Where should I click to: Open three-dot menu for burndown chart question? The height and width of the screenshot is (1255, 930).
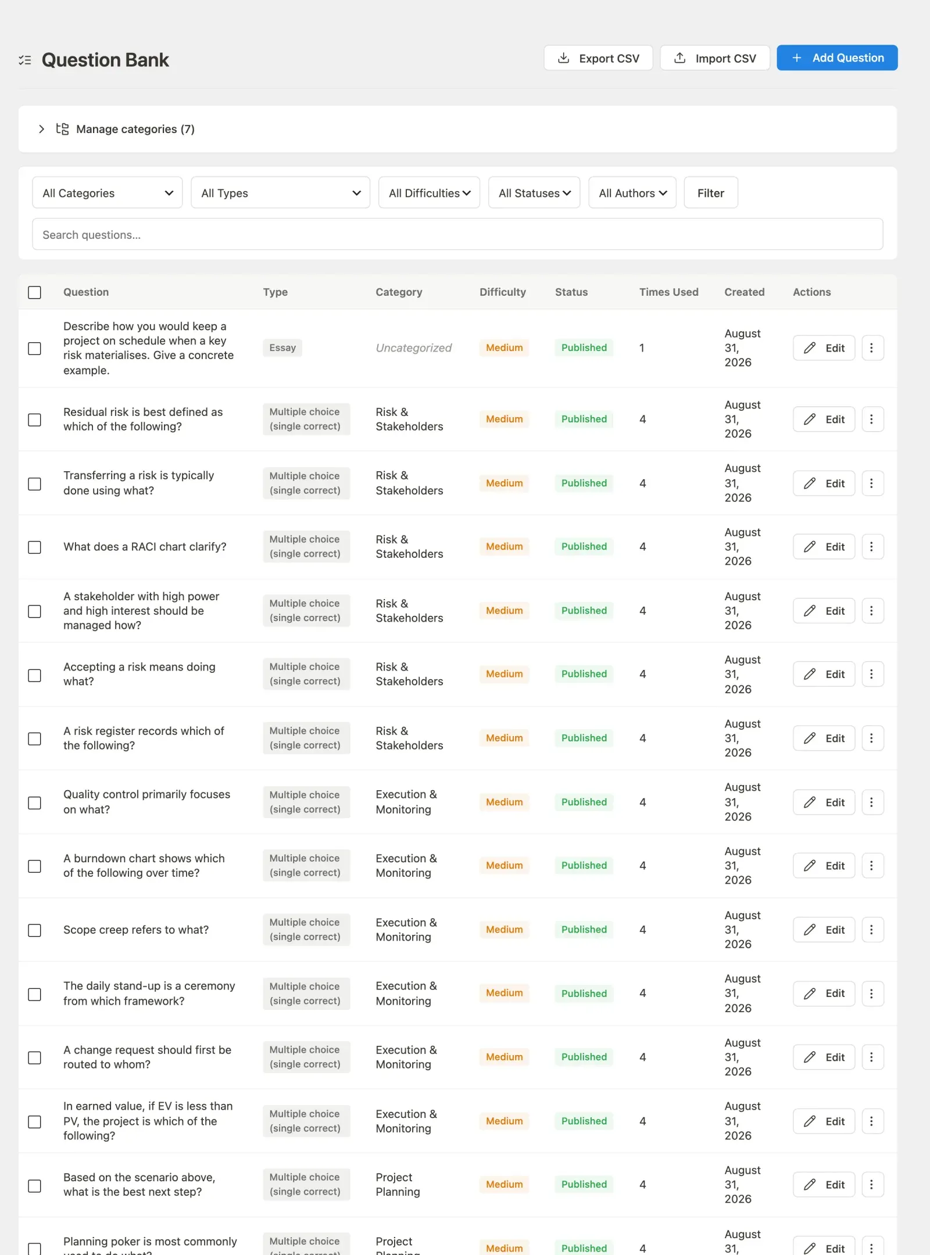(872, 866)
